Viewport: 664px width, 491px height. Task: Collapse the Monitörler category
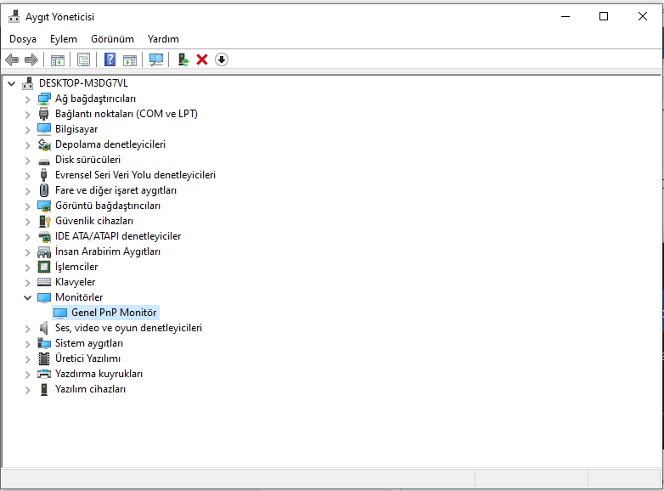(27, 298)
